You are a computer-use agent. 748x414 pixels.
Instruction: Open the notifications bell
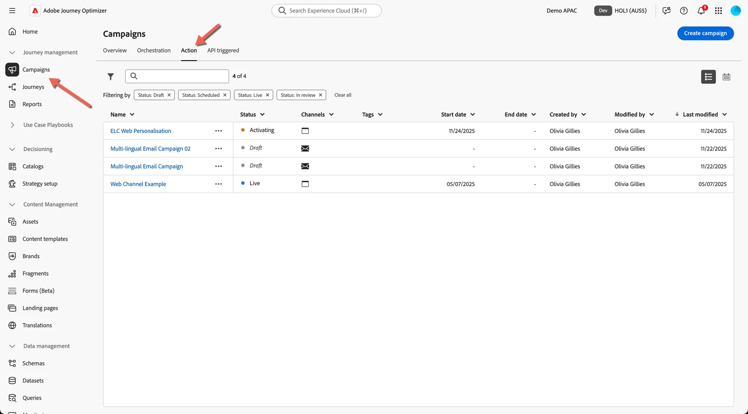point(701,10)
